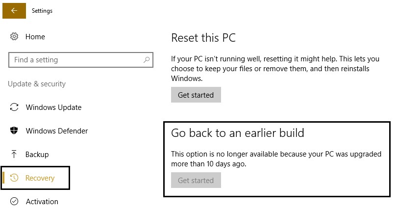Screen dimensions: 398x212
Task: Open the Windows Update section label
Action: (53, 107)
